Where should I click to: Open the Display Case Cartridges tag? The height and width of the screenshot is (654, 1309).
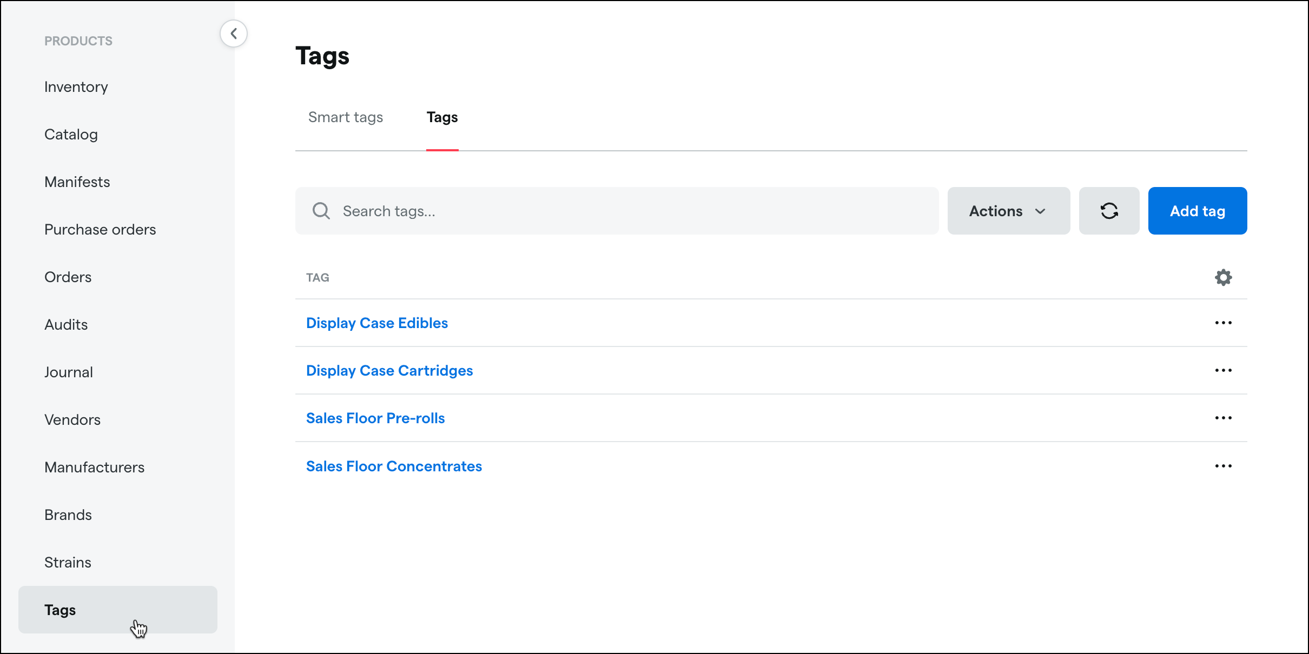(x=389, y=370)
